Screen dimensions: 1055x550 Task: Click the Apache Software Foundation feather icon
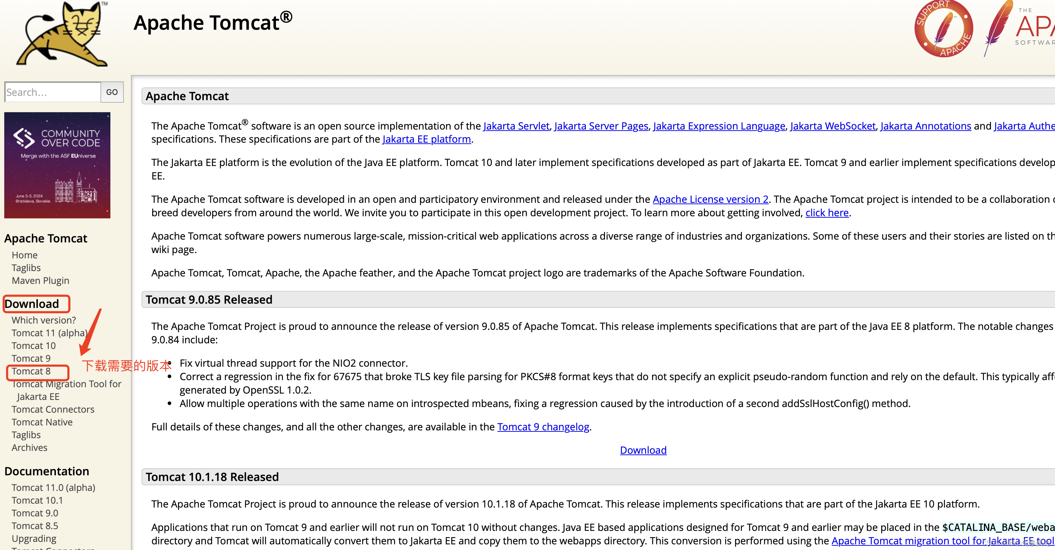(x=998, y=31)
